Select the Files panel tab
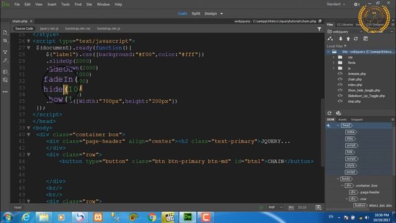 point(330,25)
